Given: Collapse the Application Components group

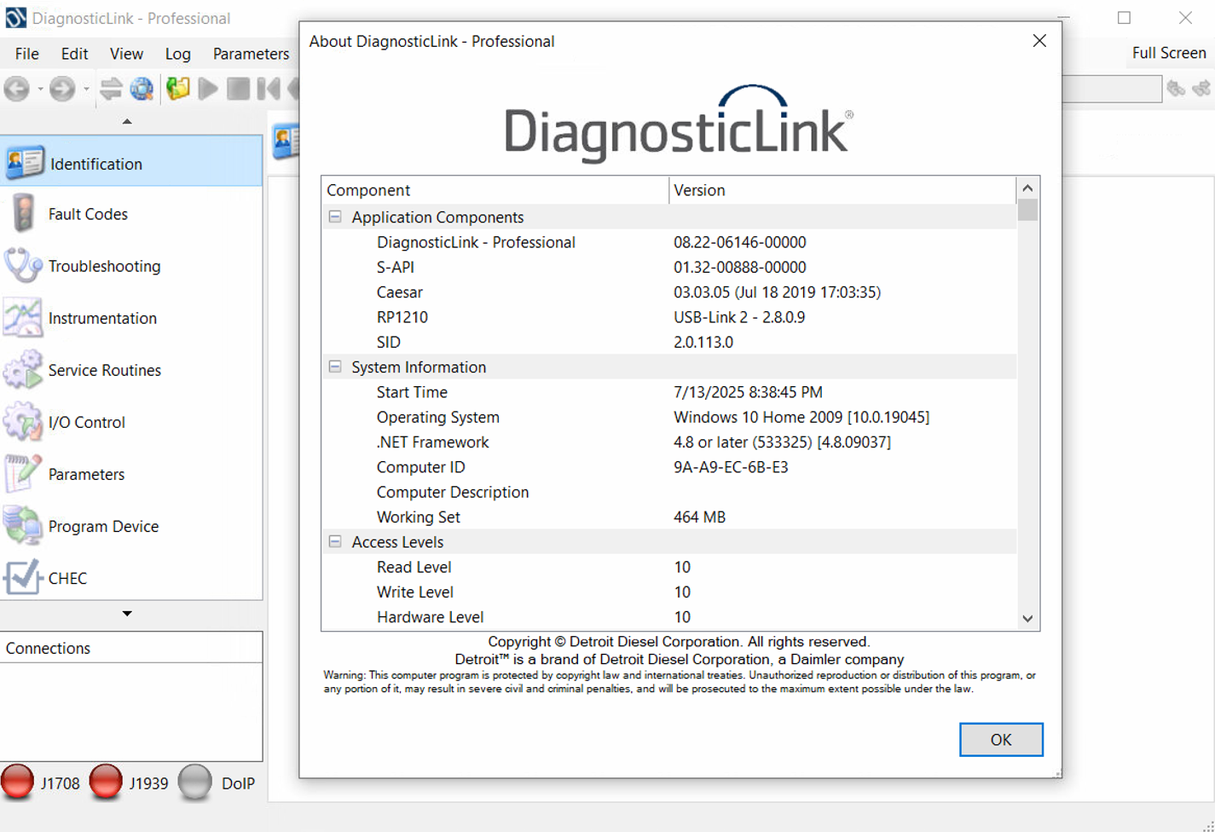Looking at the screenshot, I should (x=335, y=217).
